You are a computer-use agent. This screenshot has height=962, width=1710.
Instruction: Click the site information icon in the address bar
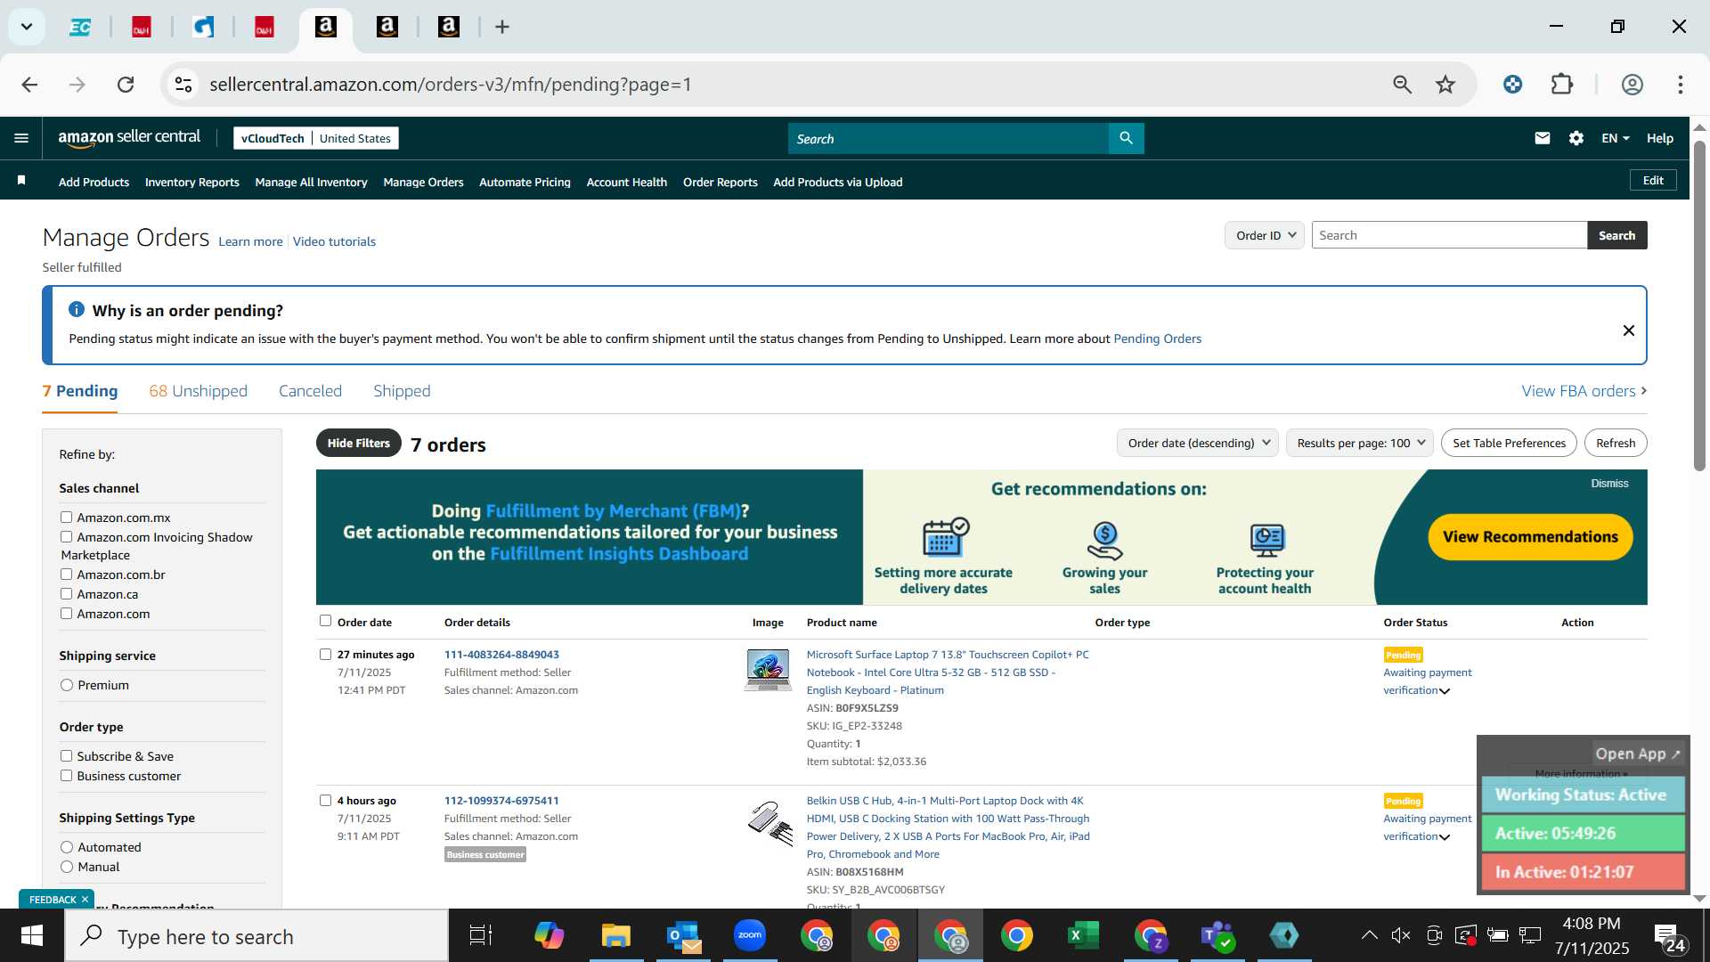183,85
